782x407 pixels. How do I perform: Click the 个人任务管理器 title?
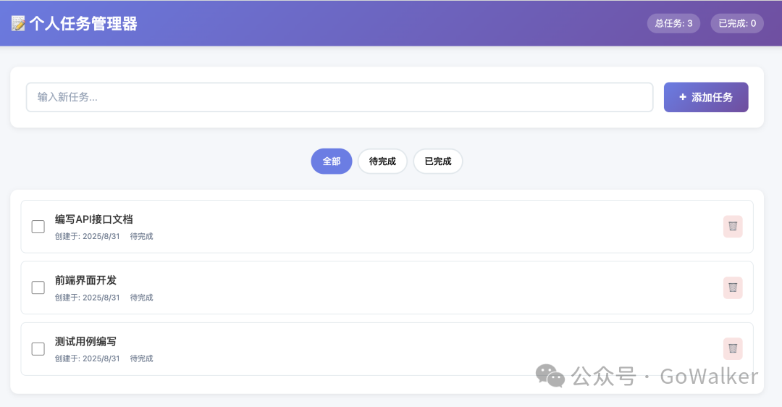click(83, 23)
